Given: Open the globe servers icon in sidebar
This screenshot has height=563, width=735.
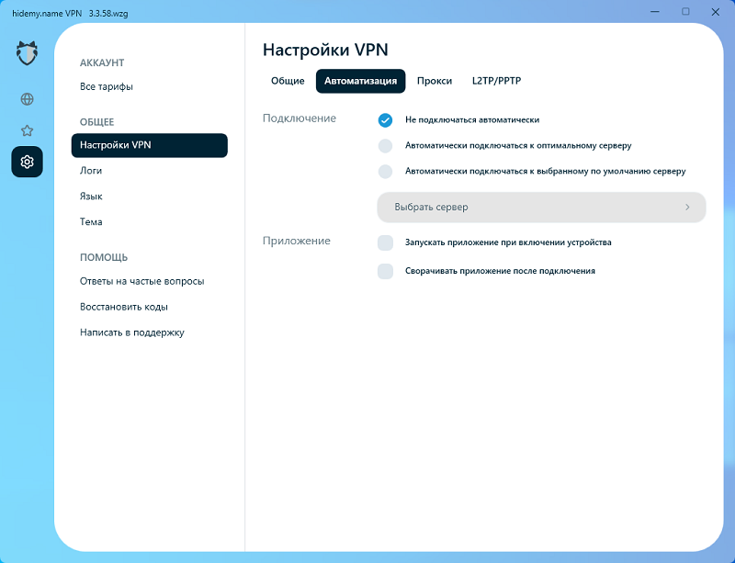Looking at the screenshot, I should [x=27, y=99].
